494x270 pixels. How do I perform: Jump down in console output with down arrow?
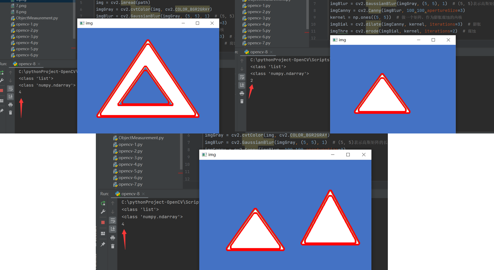click(x=113, y=212)
